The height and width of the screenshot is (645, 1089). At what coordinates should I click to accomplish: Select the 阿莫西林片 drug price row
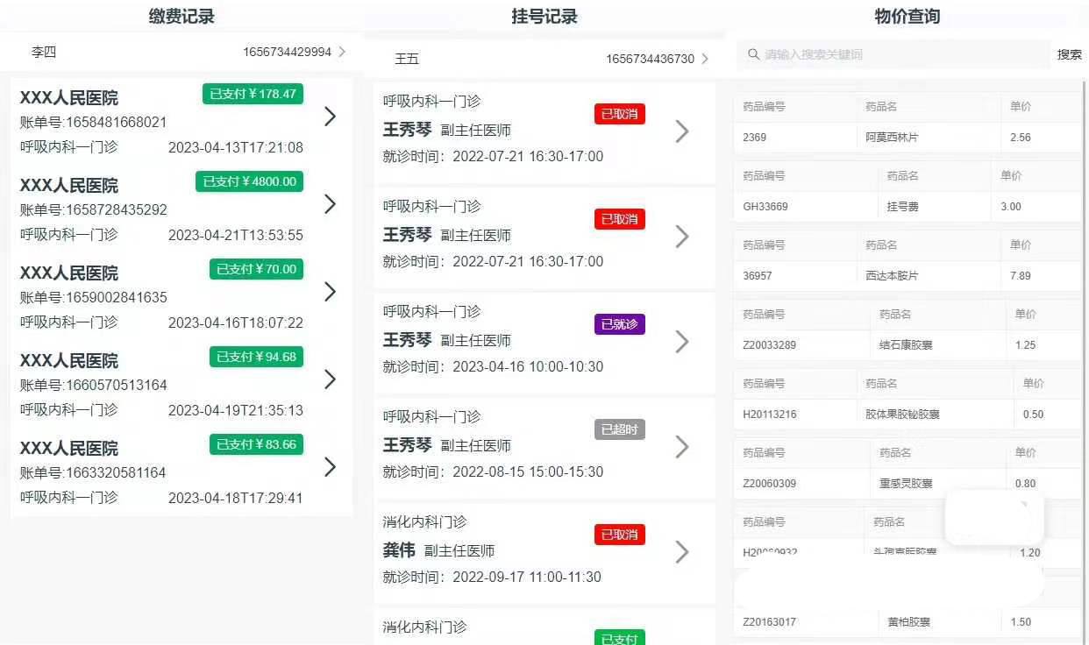[907, 138]
